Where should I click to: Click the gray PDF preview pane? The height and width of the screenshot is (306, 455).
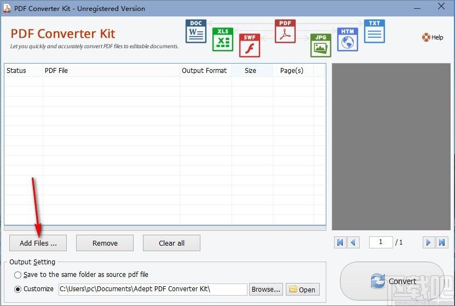point(391,147)
